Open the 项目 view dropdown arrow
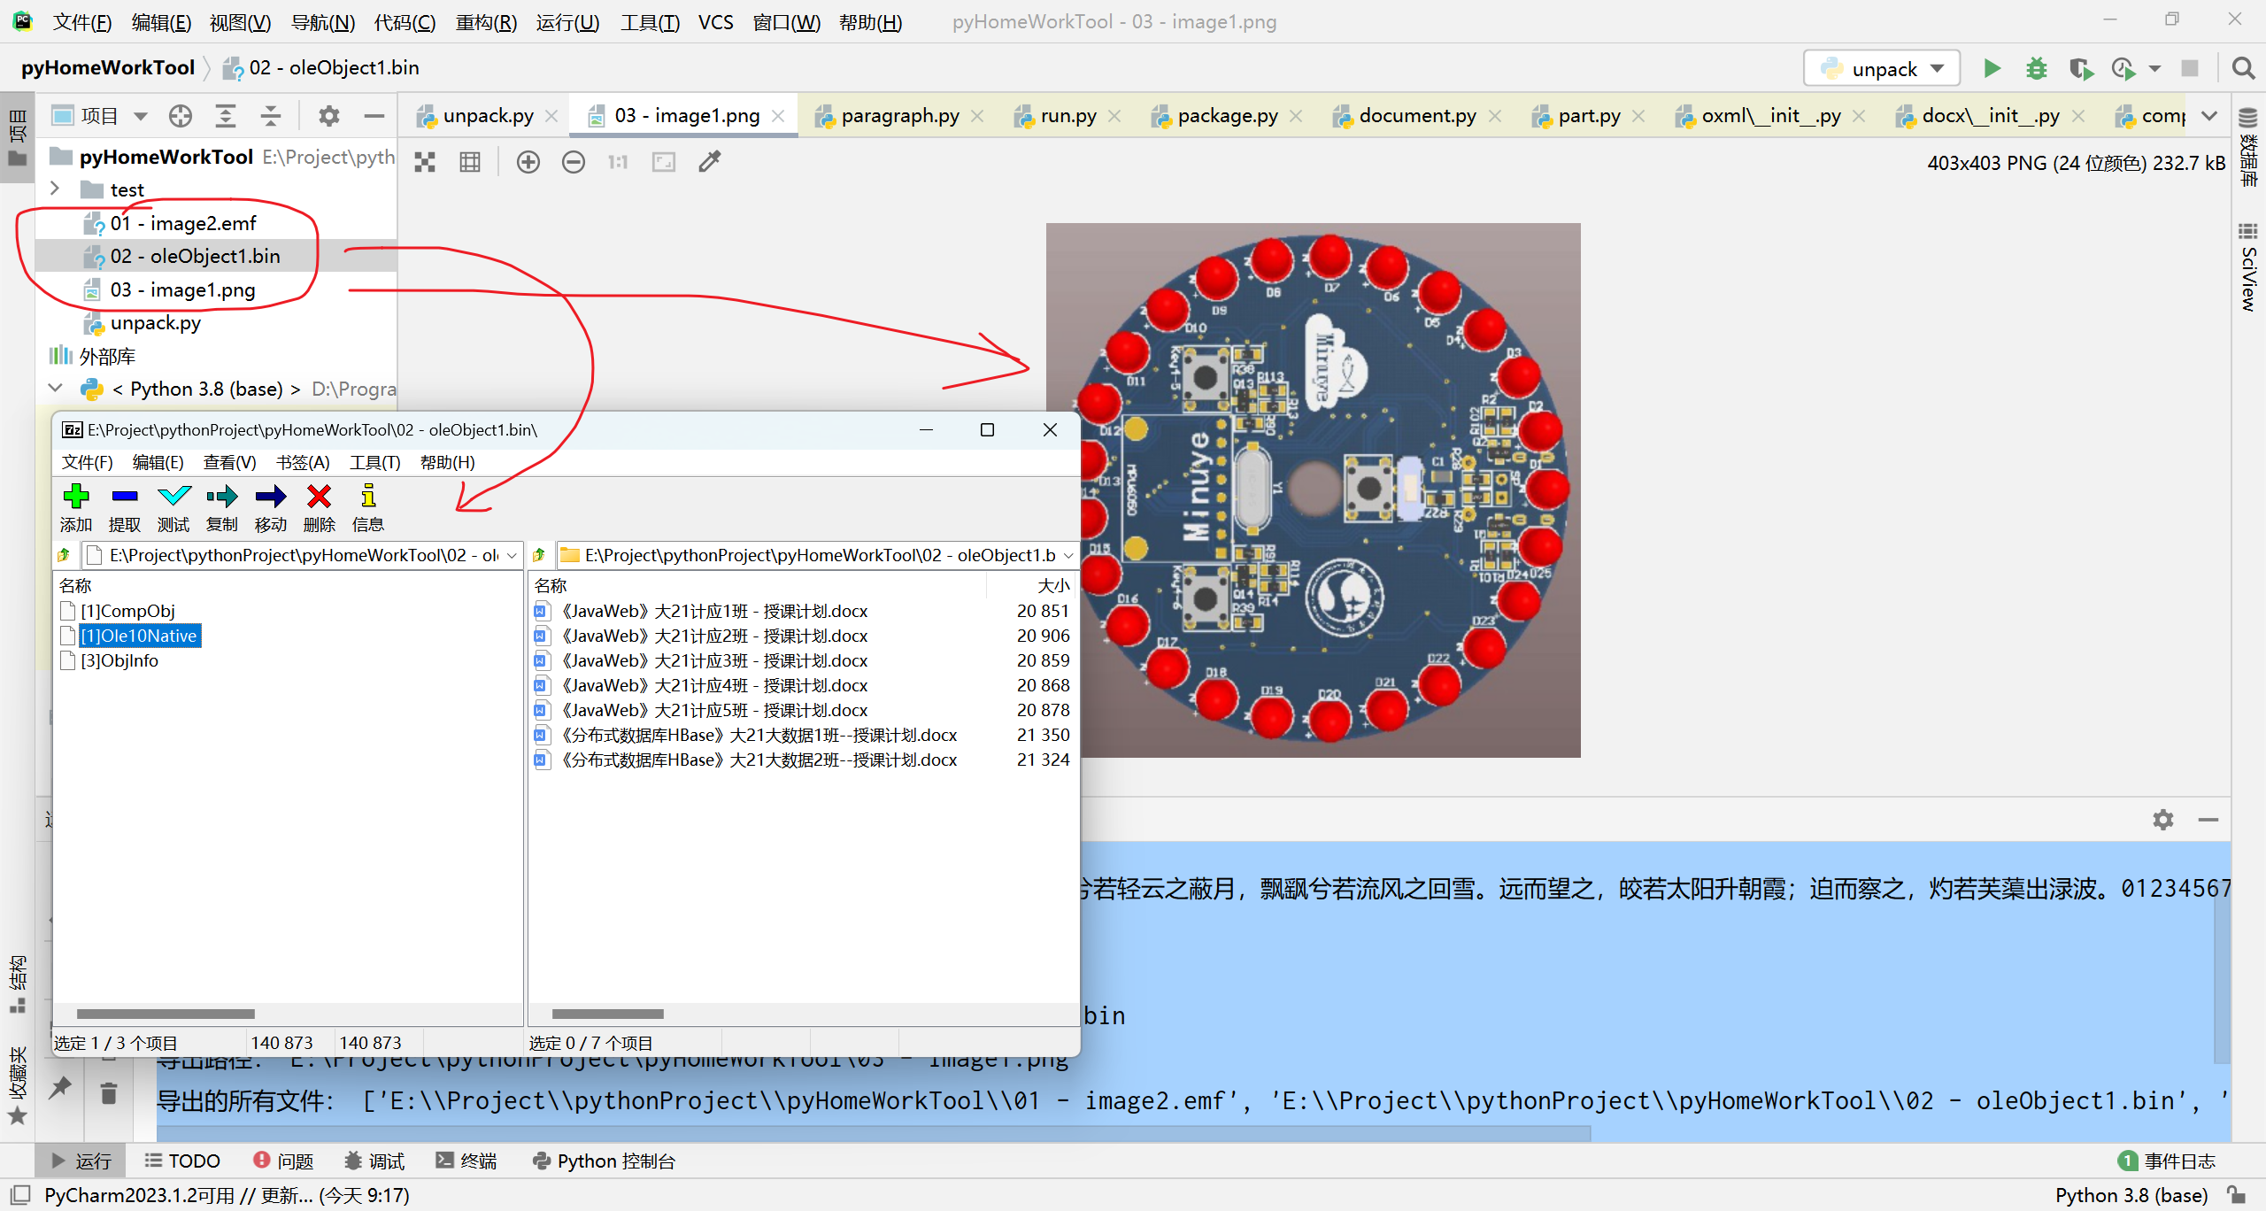 (x=141, y=116)
